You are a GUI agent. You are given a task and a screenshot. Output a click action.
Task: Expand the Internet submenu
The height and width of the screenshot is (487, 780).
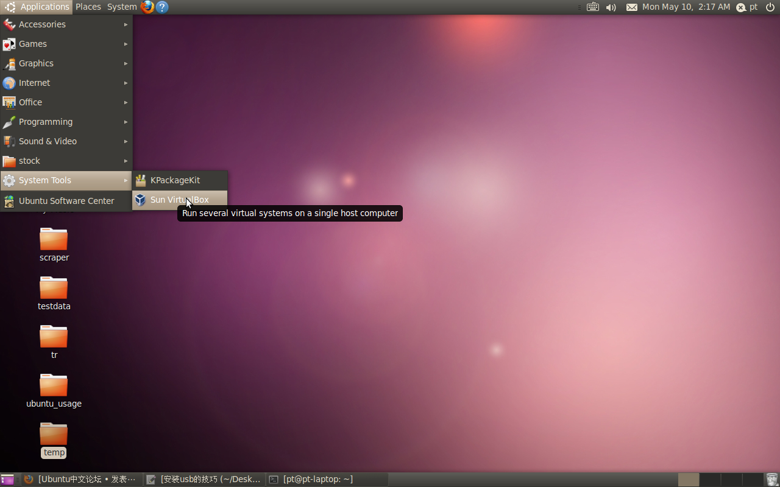click(66, 83)
